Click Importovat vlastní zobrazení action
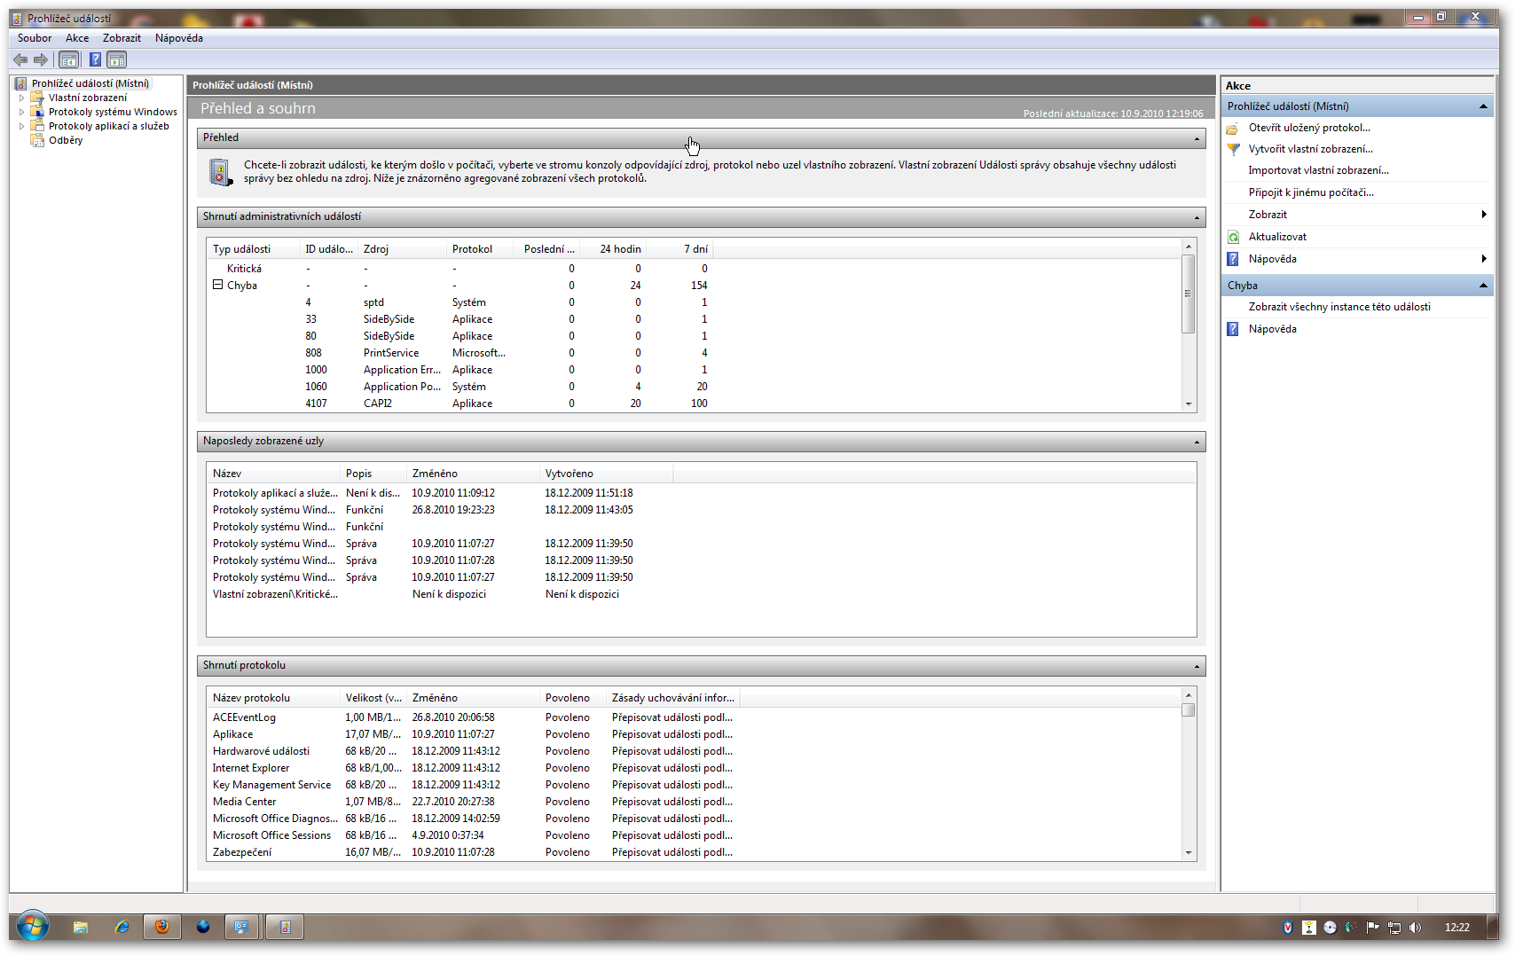Viewport: 1515px width, 956px height. point(1318,170)
